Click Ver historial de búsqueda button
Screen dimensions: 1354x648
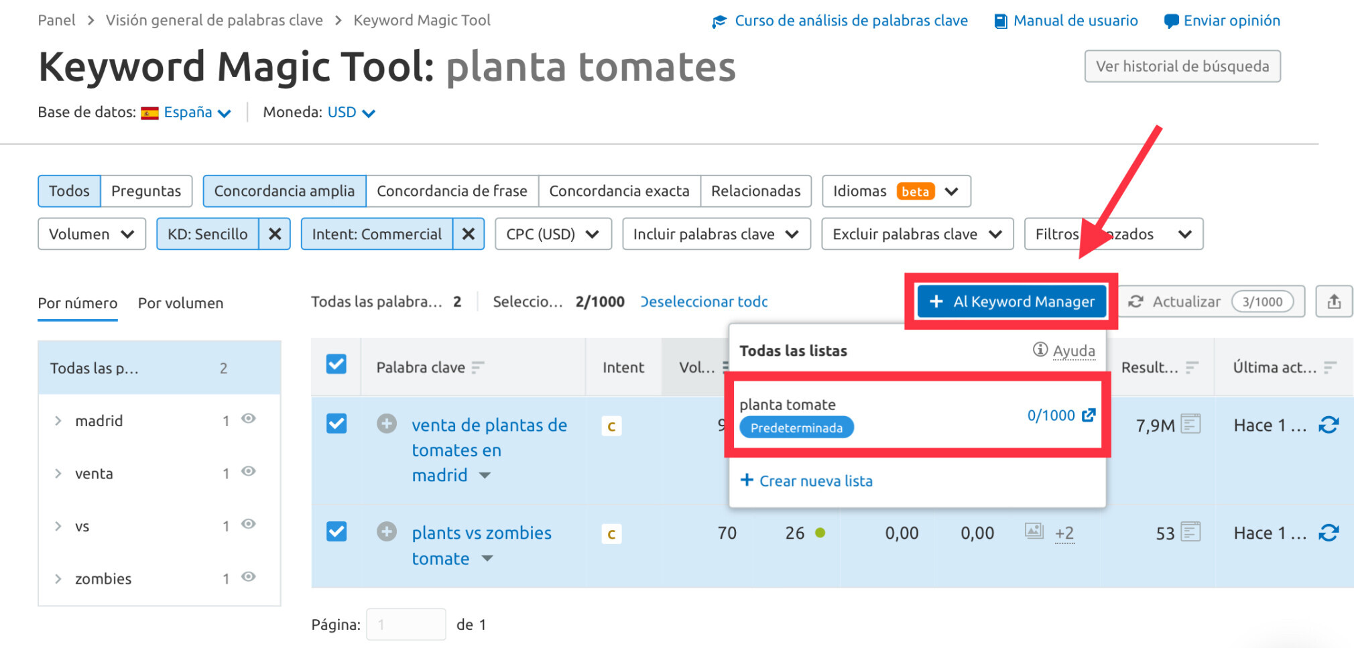click(1182, 66)
